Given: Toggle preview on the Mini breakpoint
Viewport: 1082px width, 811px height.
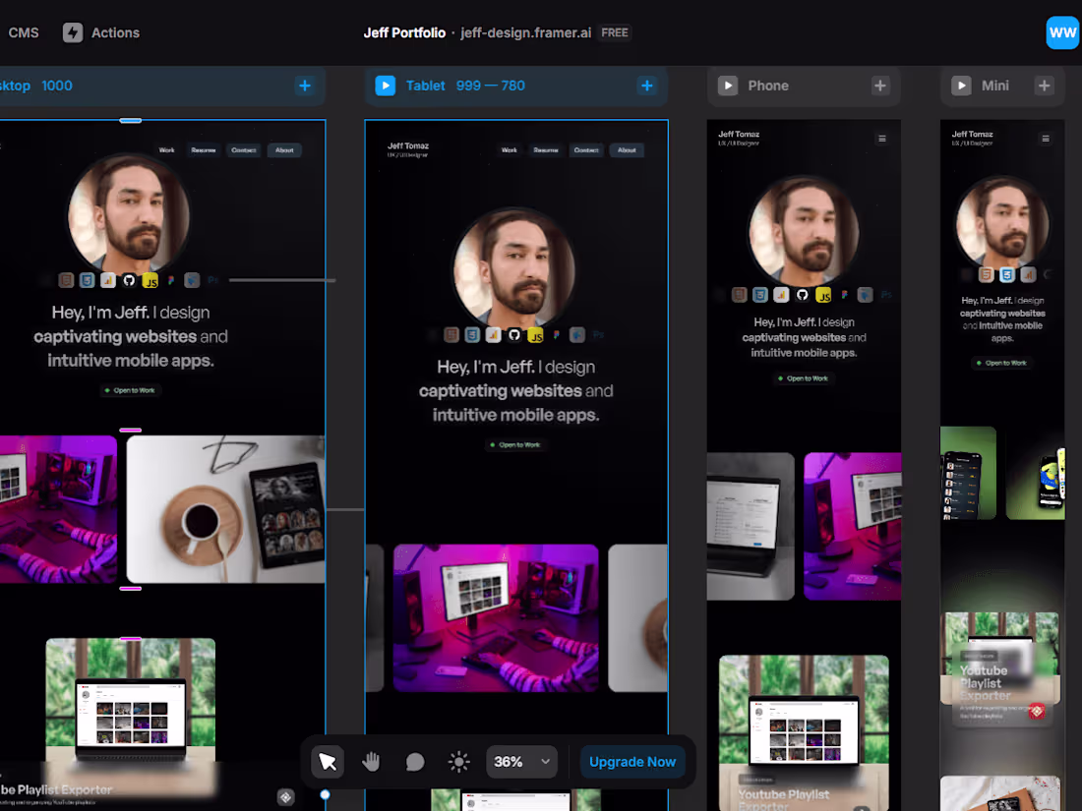Looking at the screenshot, I should (x=961, y=86).
